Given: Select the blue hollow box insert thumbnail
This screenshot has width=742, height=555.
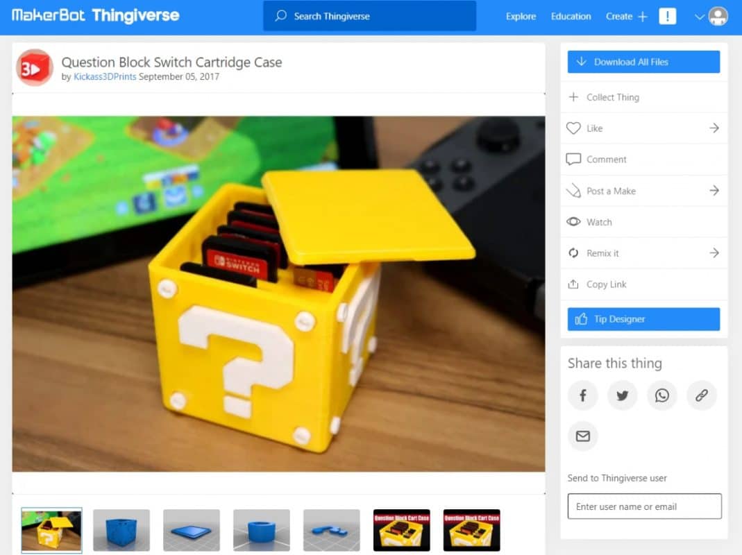Looking at the screenshot, I should pyautogui.click(x=262, y=530).
